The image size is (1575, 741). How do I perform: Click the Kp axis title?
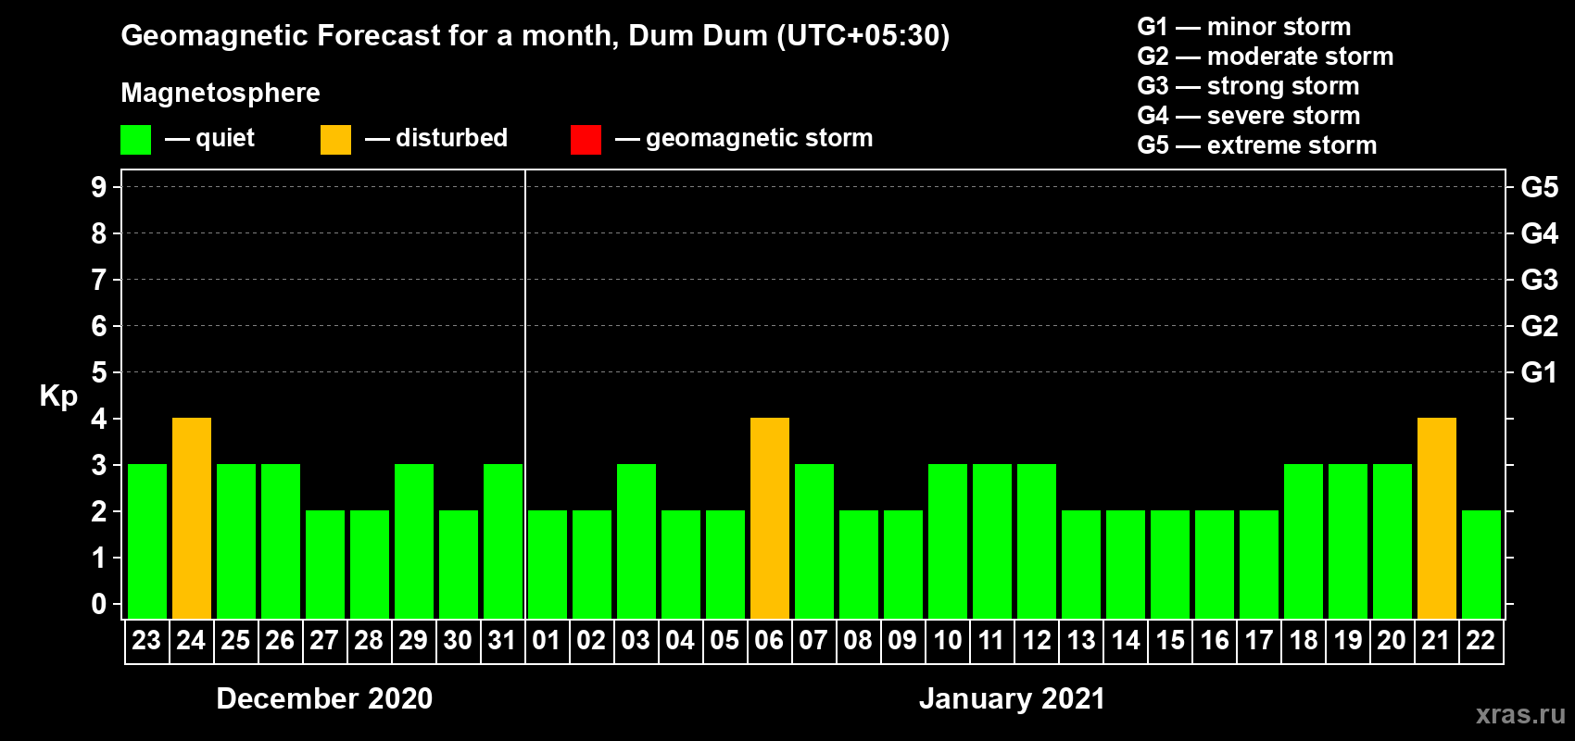pos(58,396)
